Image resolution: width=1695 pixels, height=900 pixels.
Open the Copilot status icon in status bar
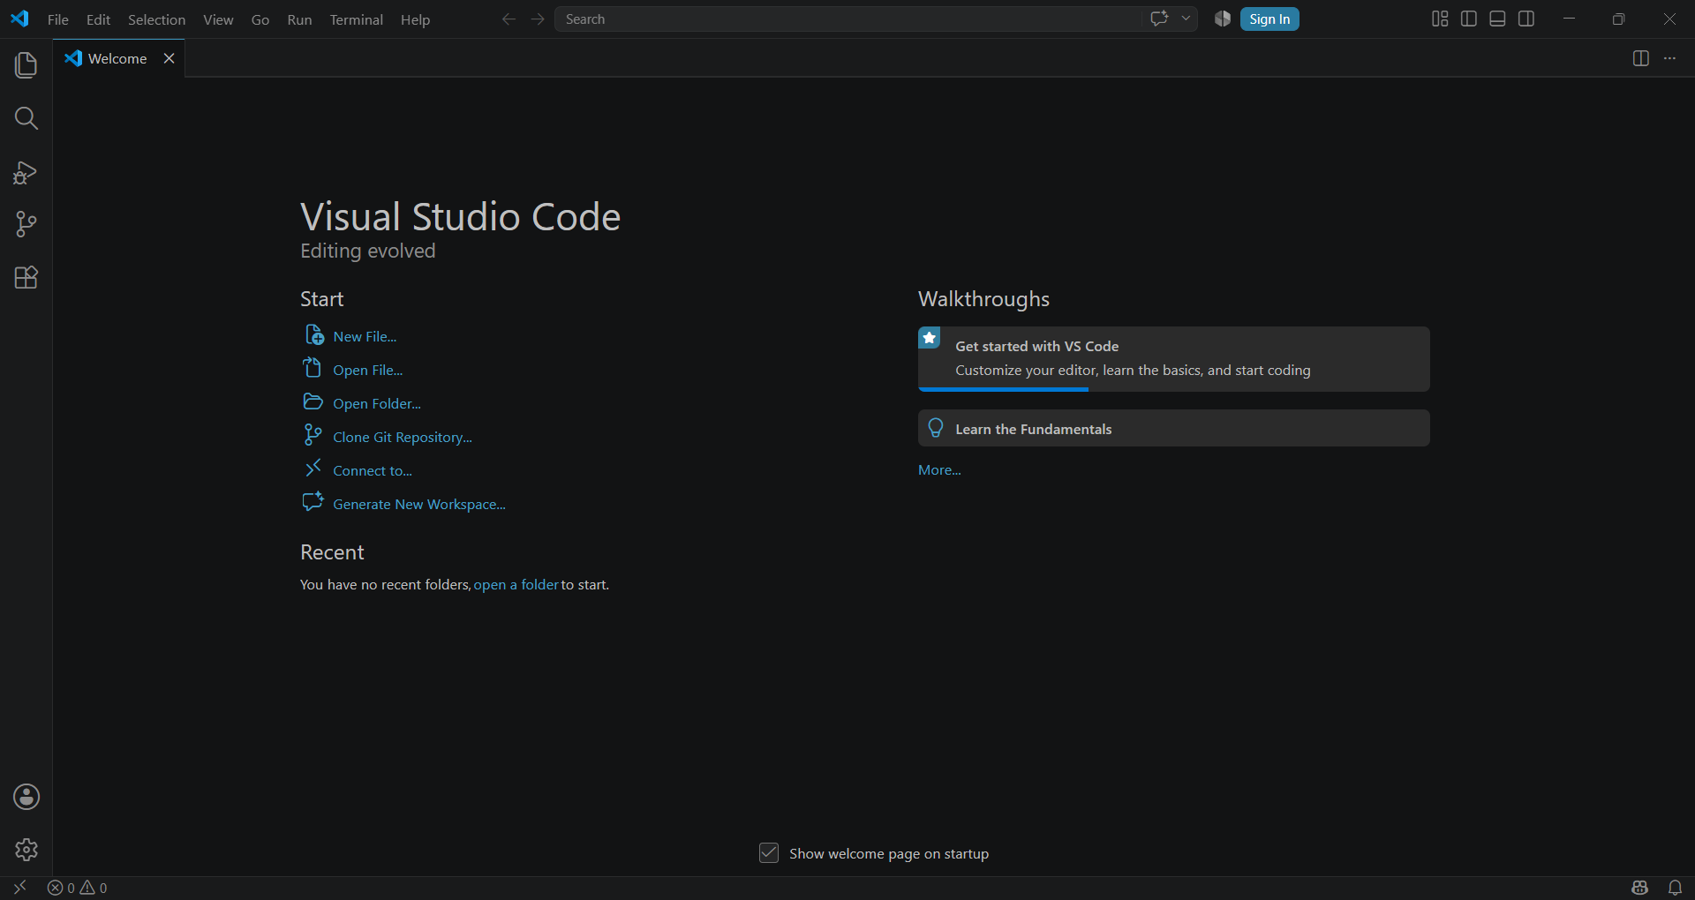1640,888
